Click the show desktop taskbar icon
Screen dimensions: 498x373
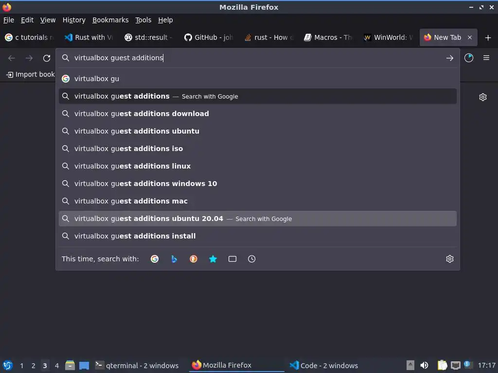[84, 365]
